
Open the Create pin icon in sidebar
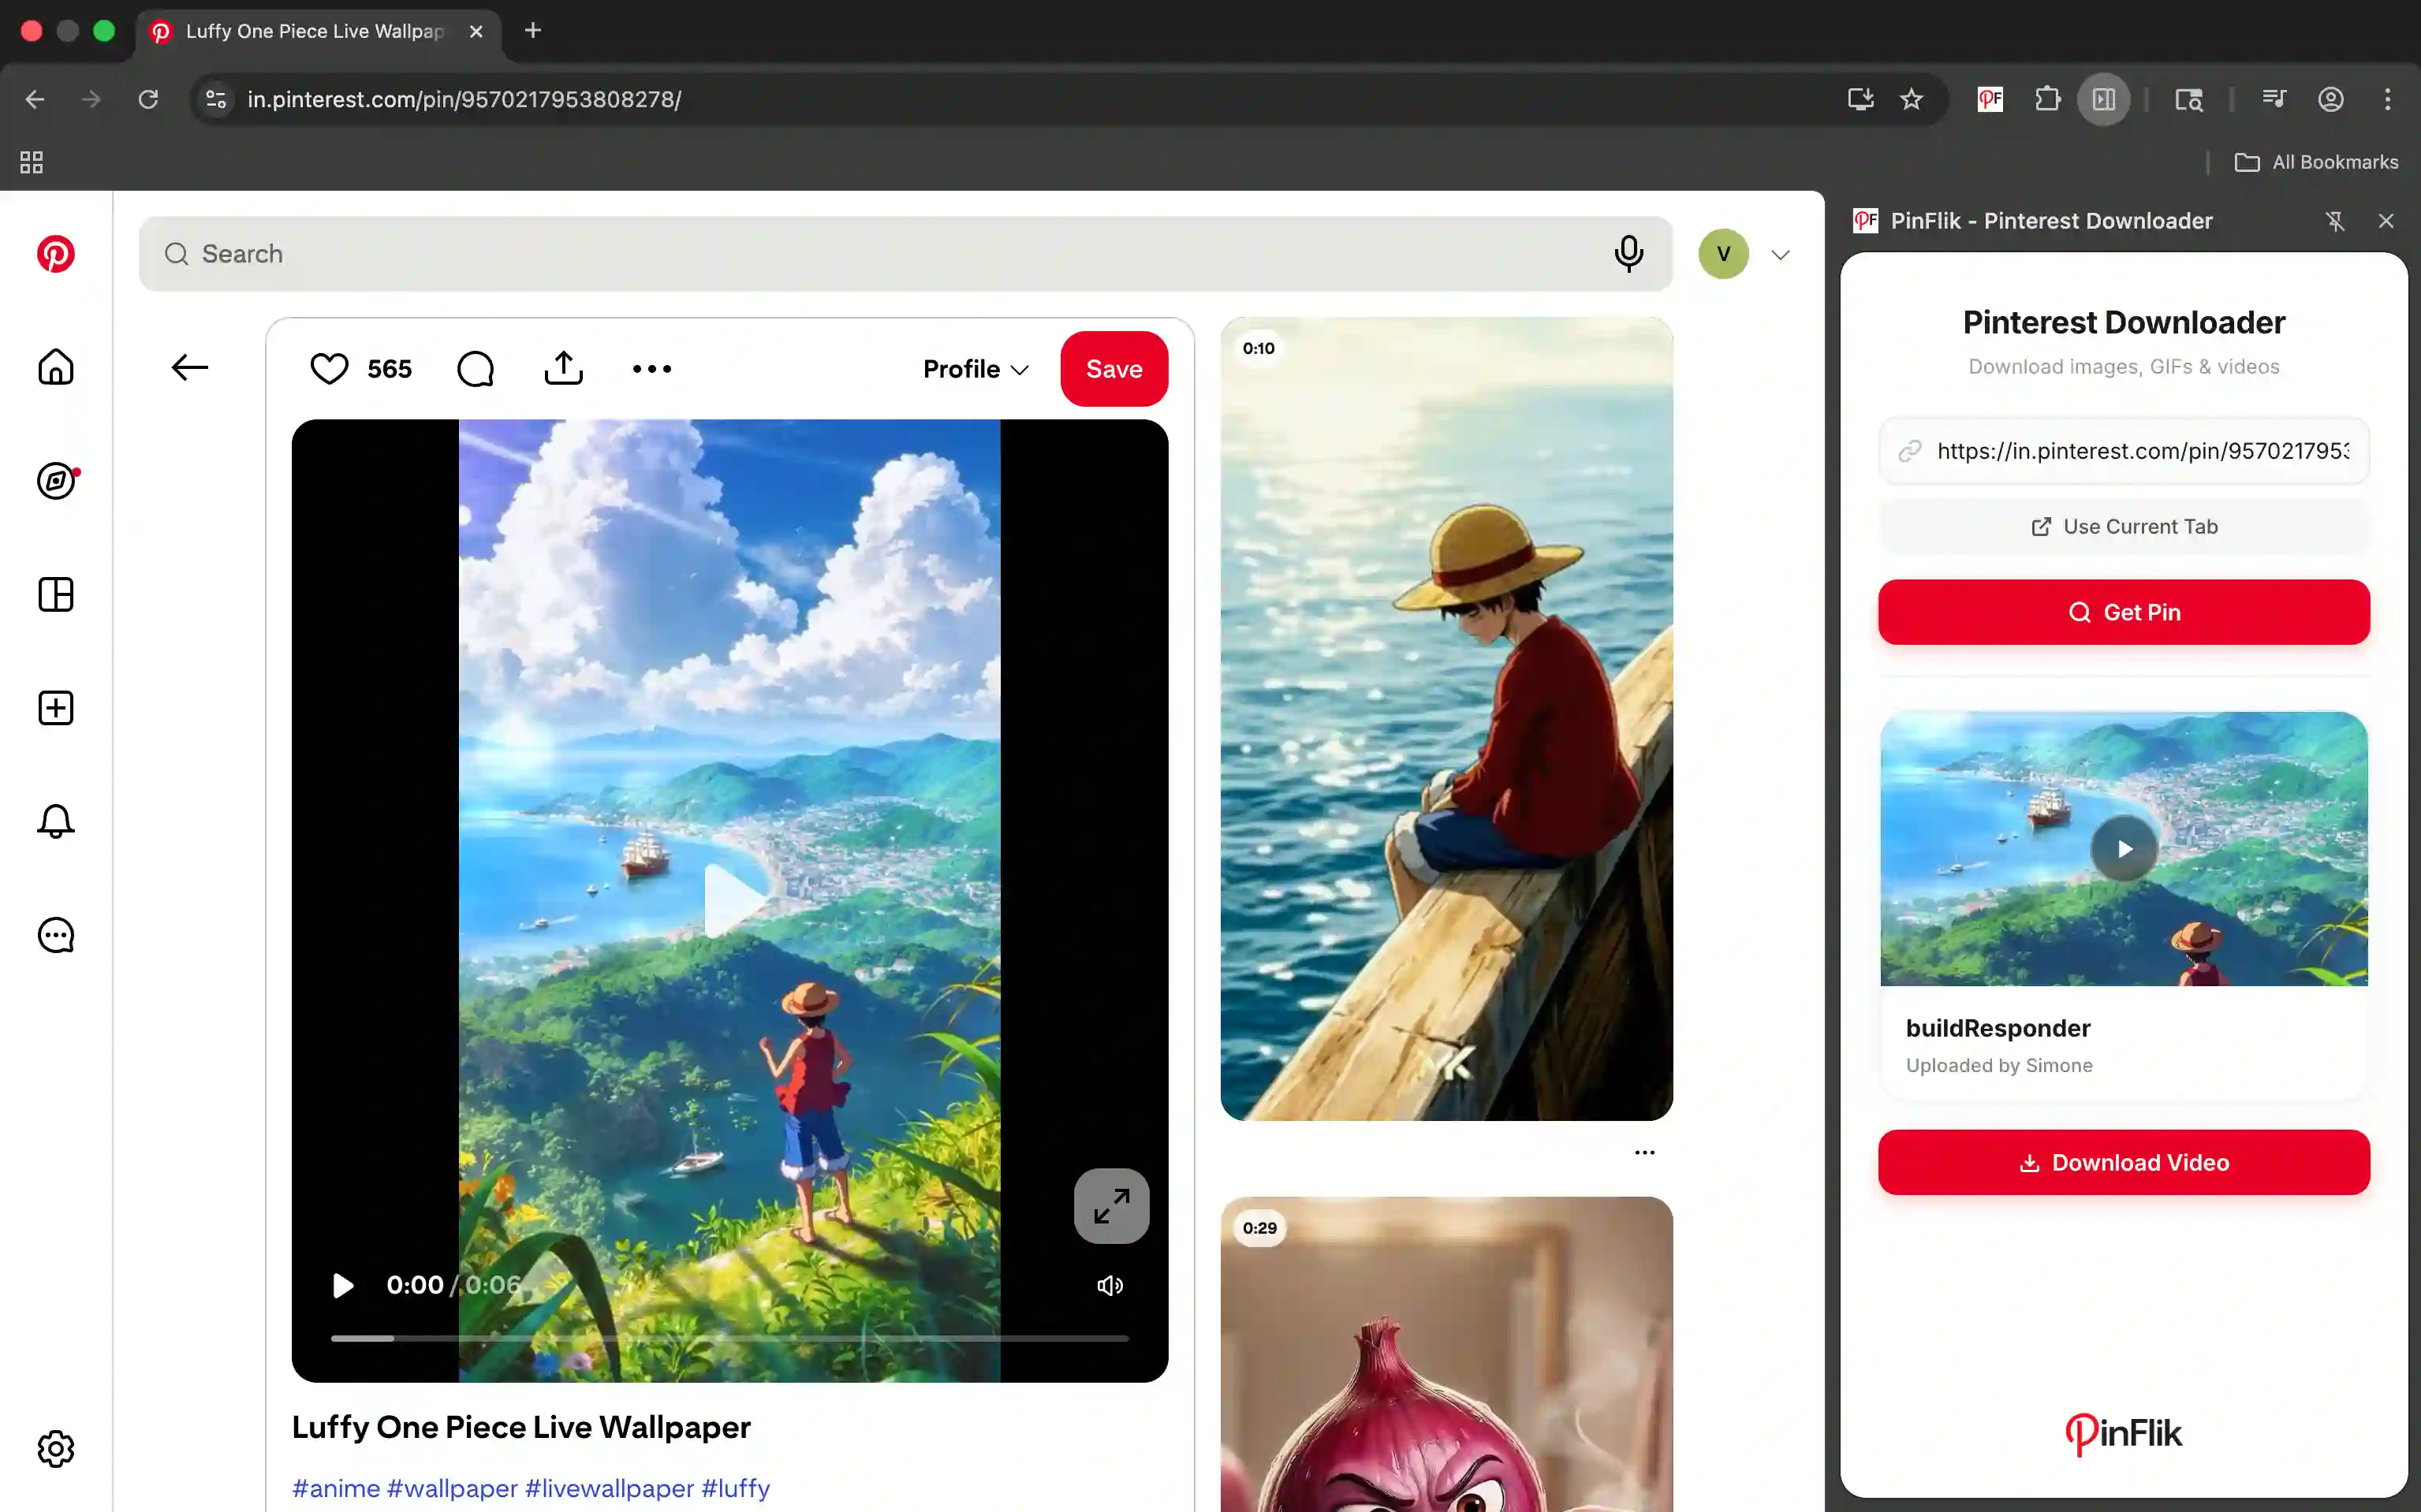tap(55, 708)
